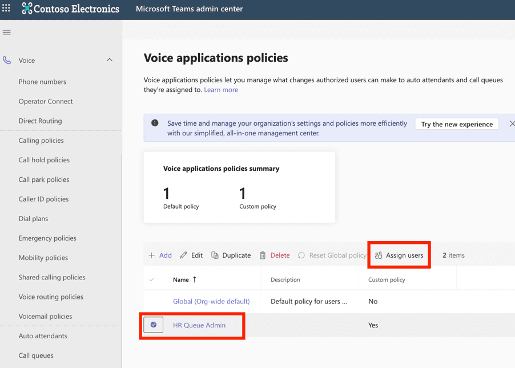Click the '2 items' count text
Viewport: 515px width, 368px height.
(x=453, y=255)
